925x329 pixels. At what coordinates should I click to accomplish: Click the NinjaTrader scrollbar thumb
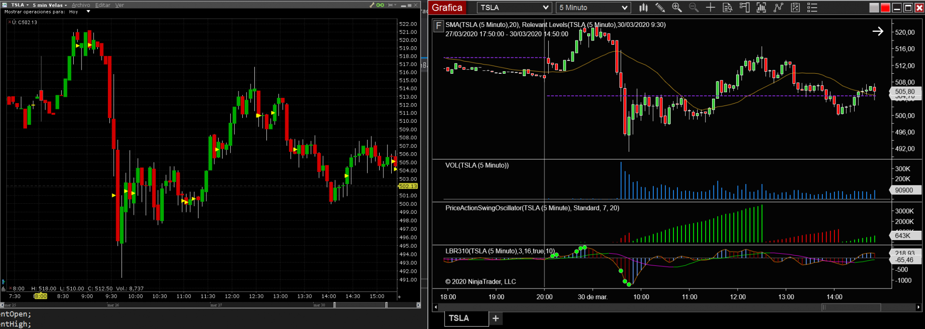[x=851, y=307]
